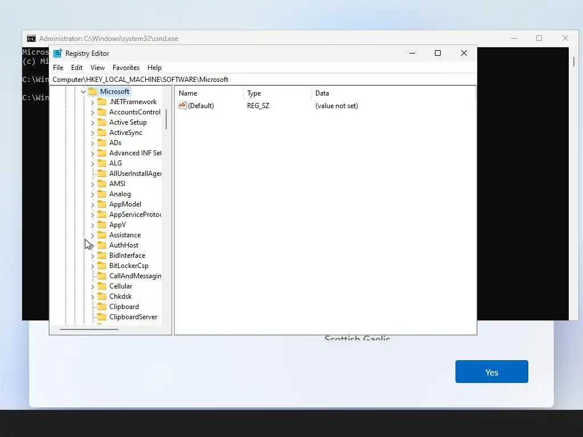Viewport: 583px width, 437px height.
Task: Expand the BitLockerCsp key
Action: [x=93, y=266]
